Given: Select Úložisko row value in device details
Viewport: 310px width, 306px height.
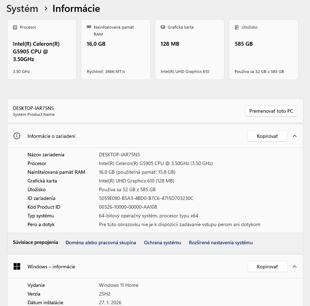Looking at the screenshot, I should pyautogui.click(x=127, y=189).
